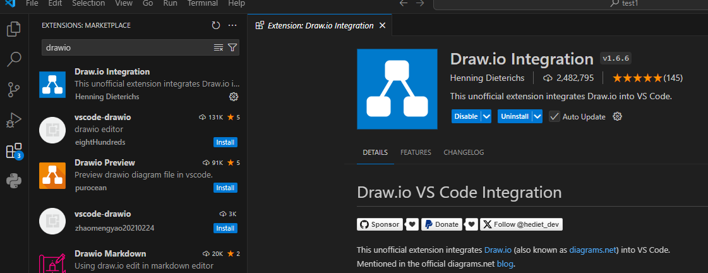Click the heart badge after Sponsor
Screen dimensions: 708x273
click(412, 224)
